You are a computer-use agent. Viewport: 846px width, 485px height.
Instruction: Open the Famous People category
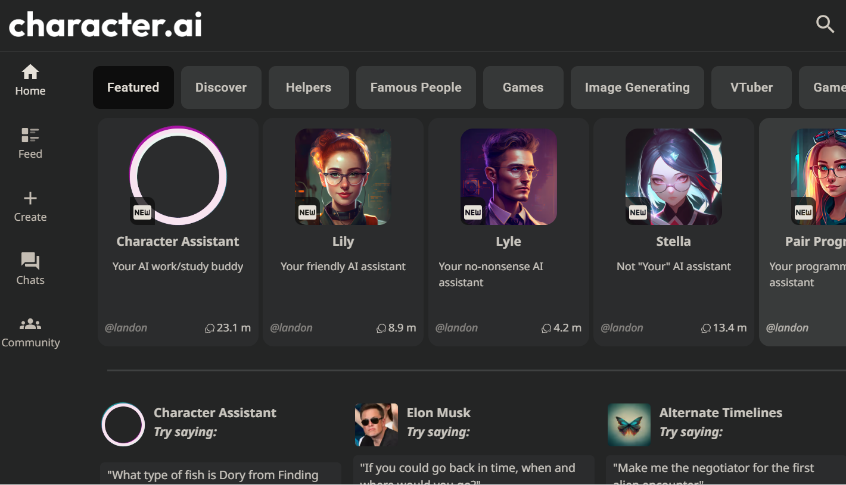[416, 87]
